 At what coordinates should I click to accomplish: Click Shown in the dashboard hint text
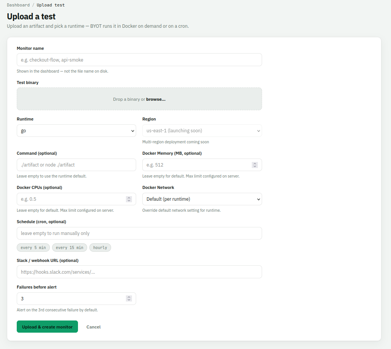pyautogui.click(x=62, y=71)
